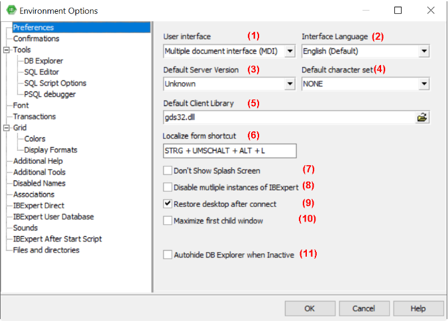This screenshot has width=448, height=321.
Task: Uncheck Restore desktop after connect
Action: pyautogui.click(x=168, y=204)
